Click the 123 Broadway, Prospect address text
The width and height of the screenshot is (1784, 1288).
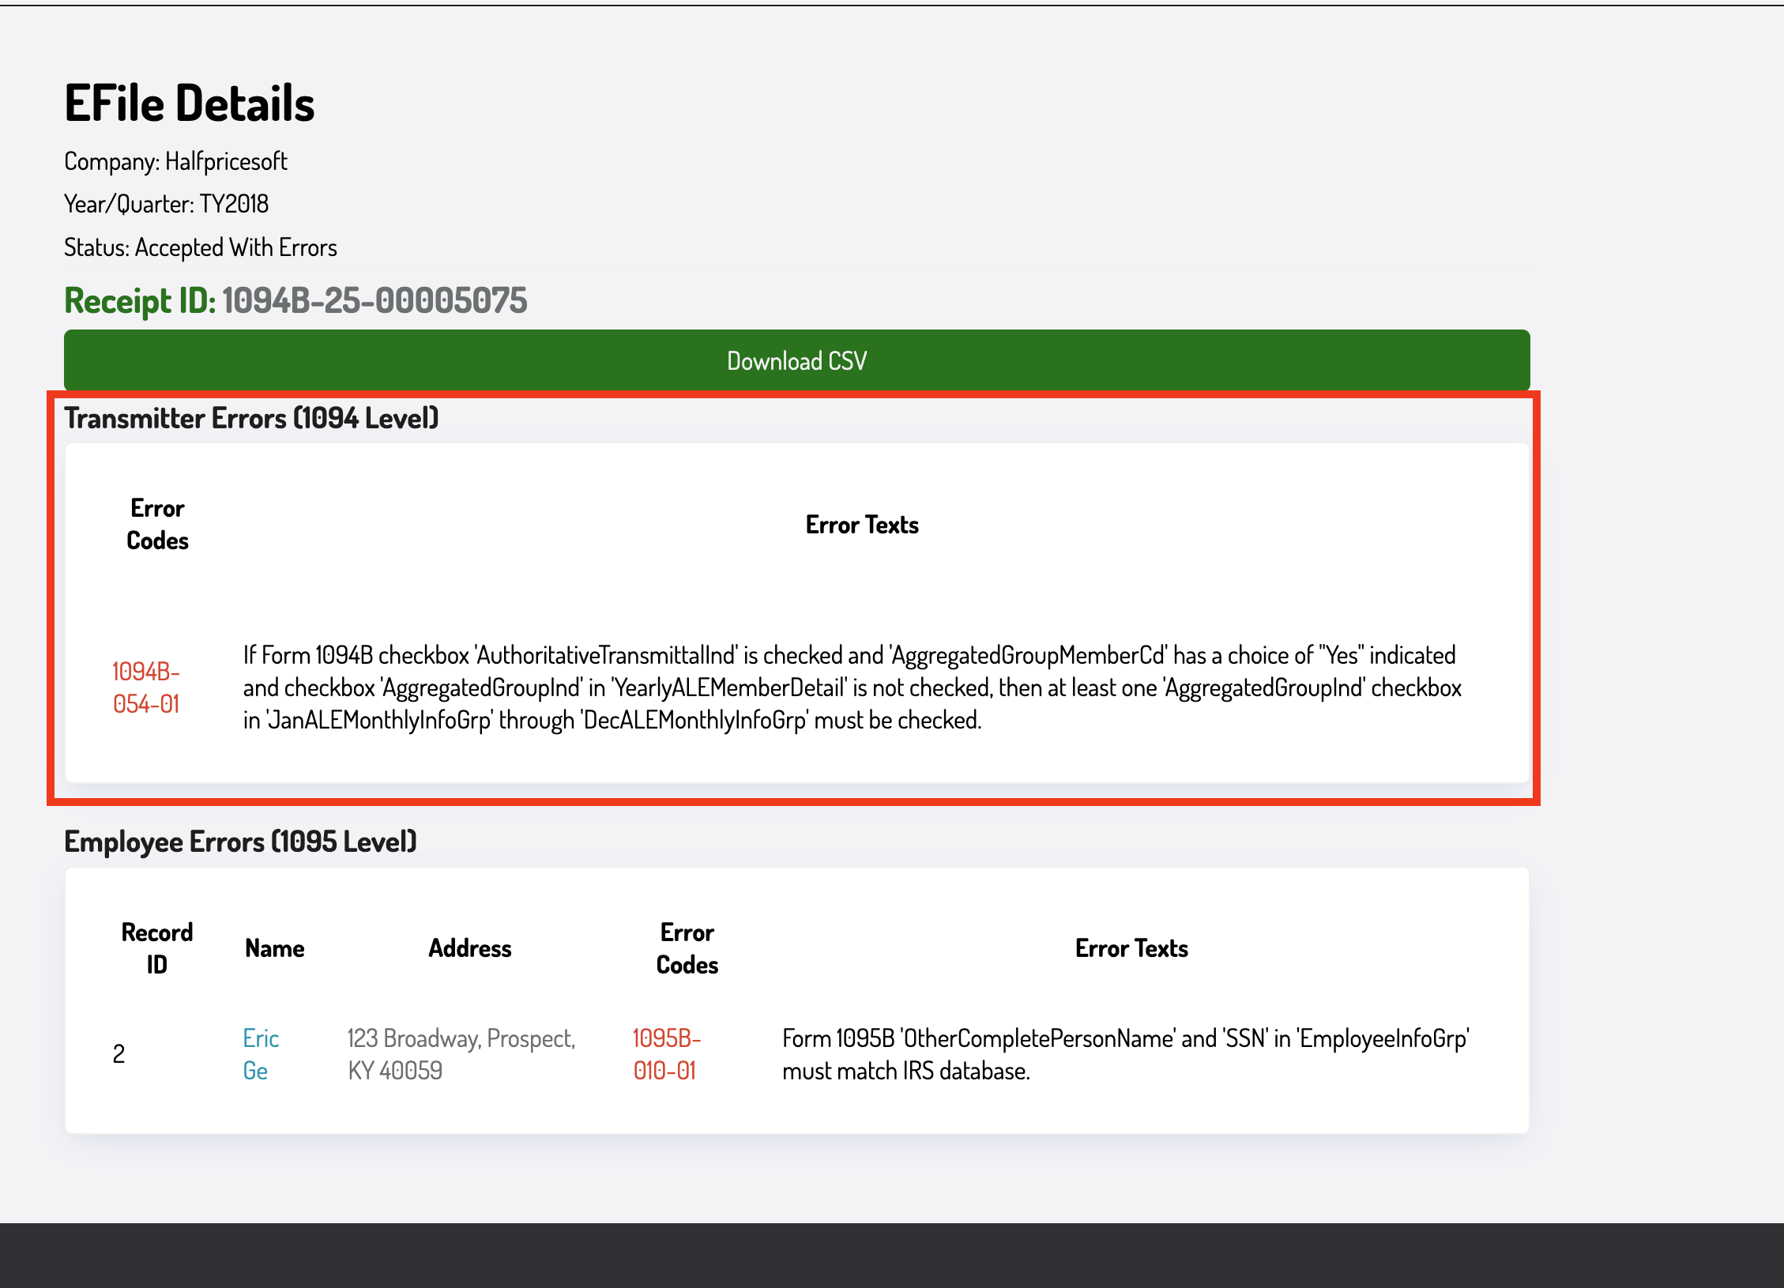pyautogui.click(x=461, y=1054)
